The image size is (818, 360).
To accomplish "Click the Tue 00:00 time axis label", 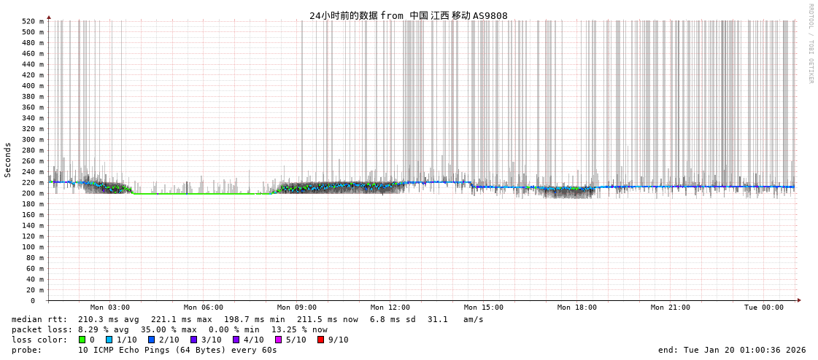I will pyautogui.click(x=764, y=308).
